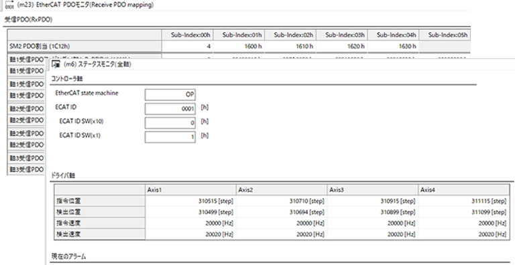Click the m6 status monitor window icon
The width and height of the screenshot is (515, 265).
click(56, 65)
